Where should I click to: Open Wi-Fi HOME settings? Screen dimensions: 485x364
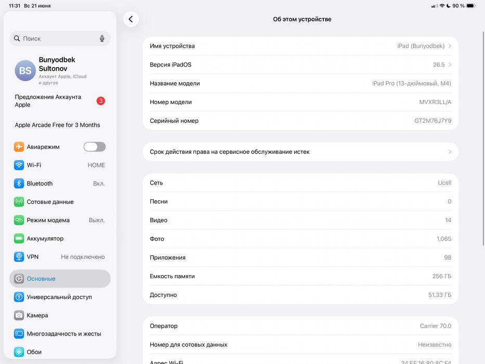(x=60, y=165)
